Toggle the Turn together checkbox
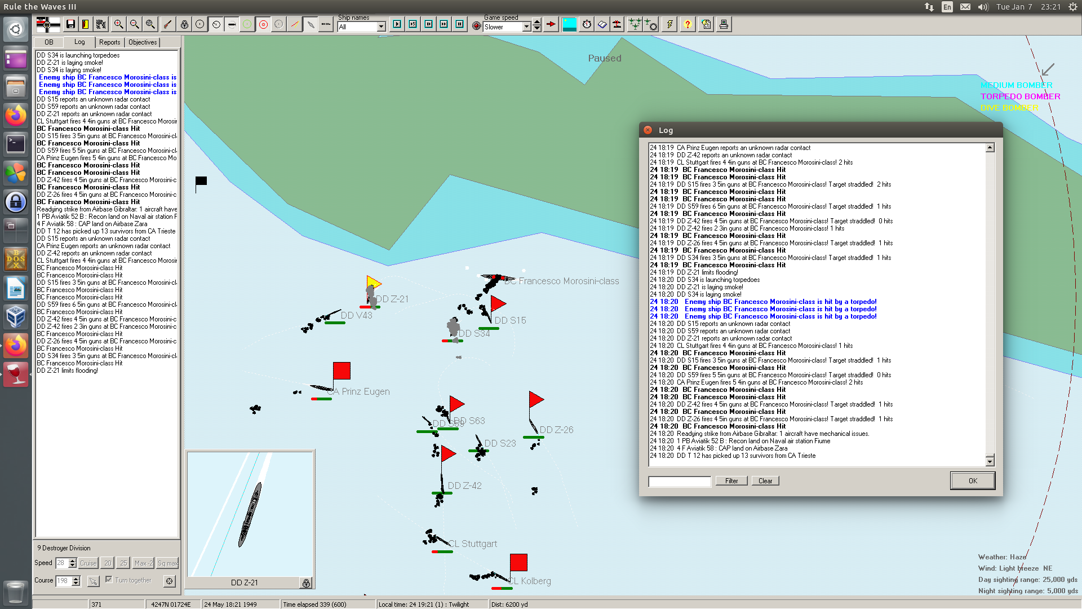This screenshot has height=609, width=1082. click(109, 580)
